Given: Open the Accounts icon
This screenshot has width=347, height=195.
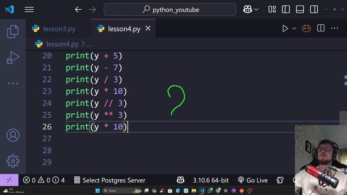Looking at the screenshot, I should (x=13, y=135).
